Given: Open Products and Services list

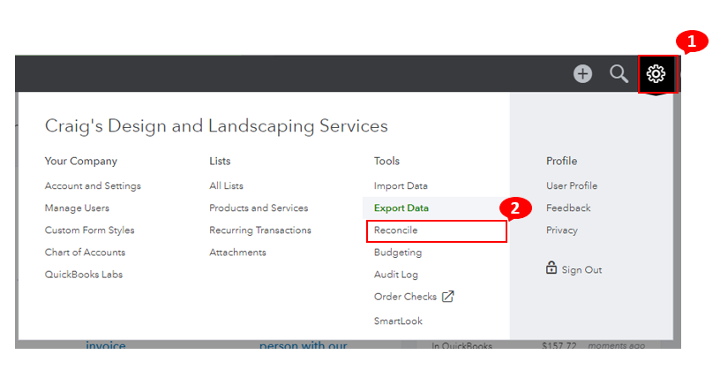Looking at the screenshot, I should (259, 208).
